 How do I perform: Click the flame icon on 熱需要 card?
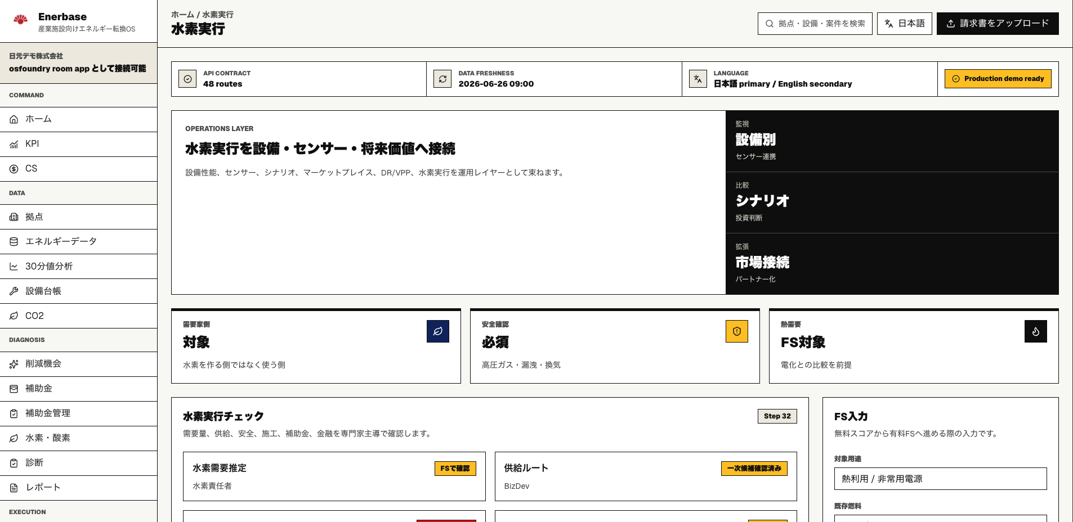tap(1036, 331)
